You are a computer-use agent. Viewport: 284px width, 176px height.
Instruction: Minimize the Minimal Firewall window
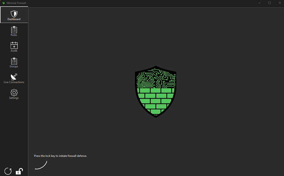[259, 3]
